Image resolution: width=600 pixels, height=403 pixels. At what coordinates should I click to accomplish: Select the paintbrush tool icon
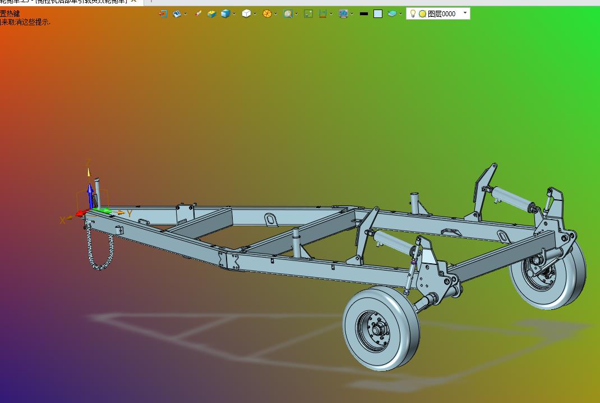(198, 14)
